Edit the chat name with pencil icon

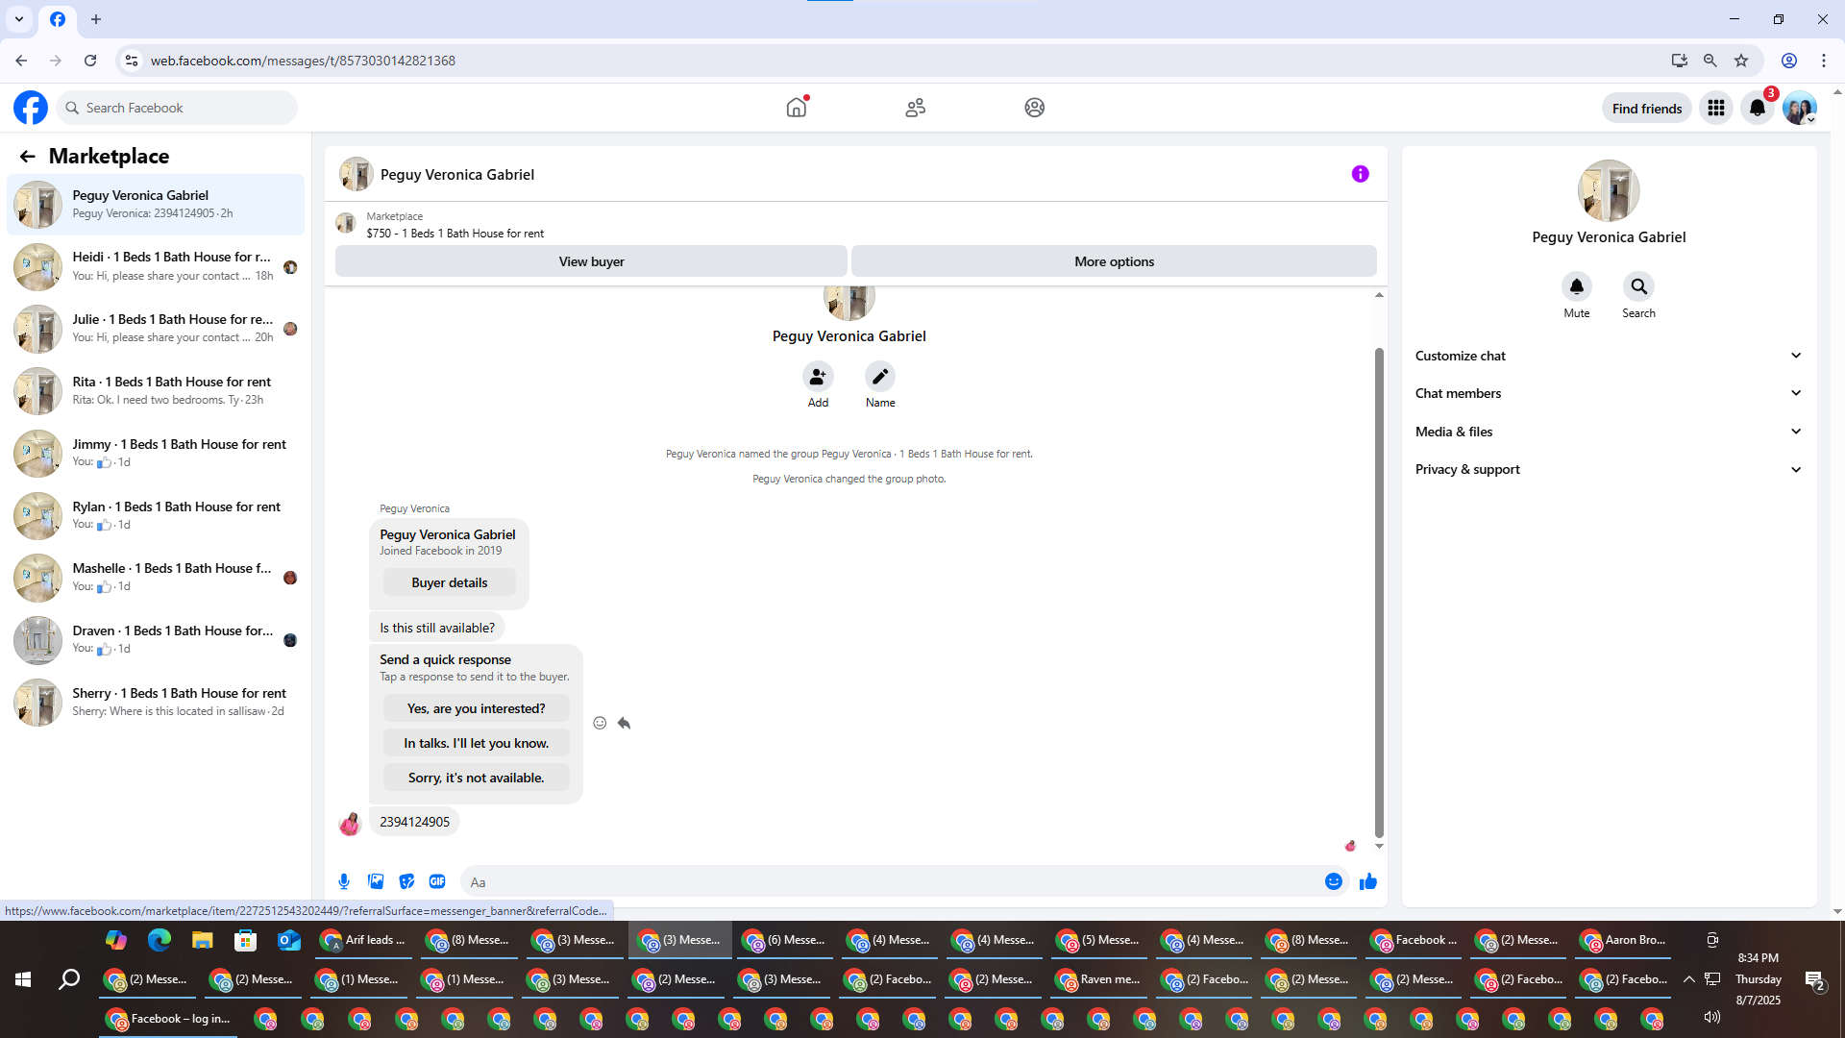coord(880,376)
